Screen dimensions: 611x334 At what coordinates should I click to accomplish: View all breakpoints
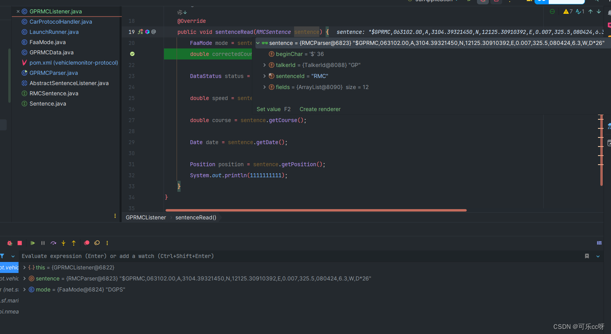coord(87,243)
